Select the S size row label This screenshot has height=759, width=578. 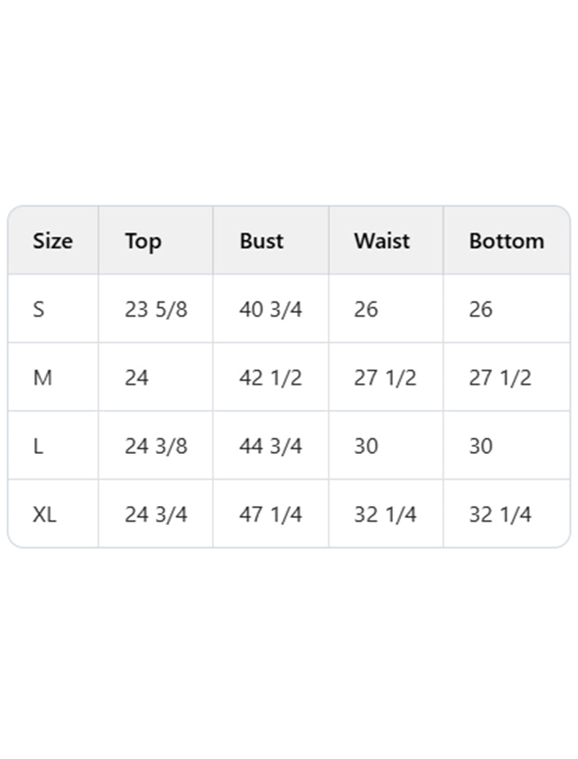[38, 309]
